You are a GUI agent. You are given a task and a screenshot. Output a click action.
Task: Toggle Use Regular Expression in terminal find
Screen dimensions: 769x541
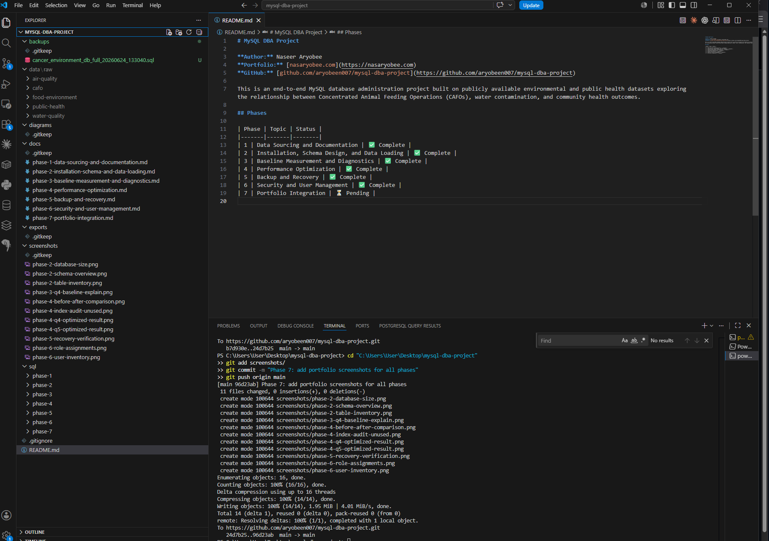coord(644,341)
